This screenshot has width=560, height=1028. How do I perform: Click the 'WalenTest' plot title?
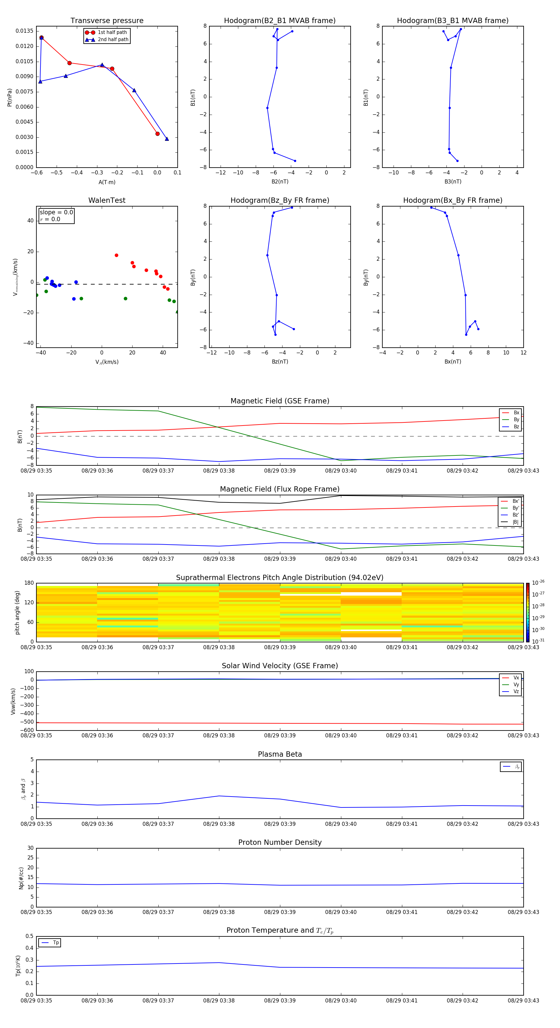coord(107,200)
